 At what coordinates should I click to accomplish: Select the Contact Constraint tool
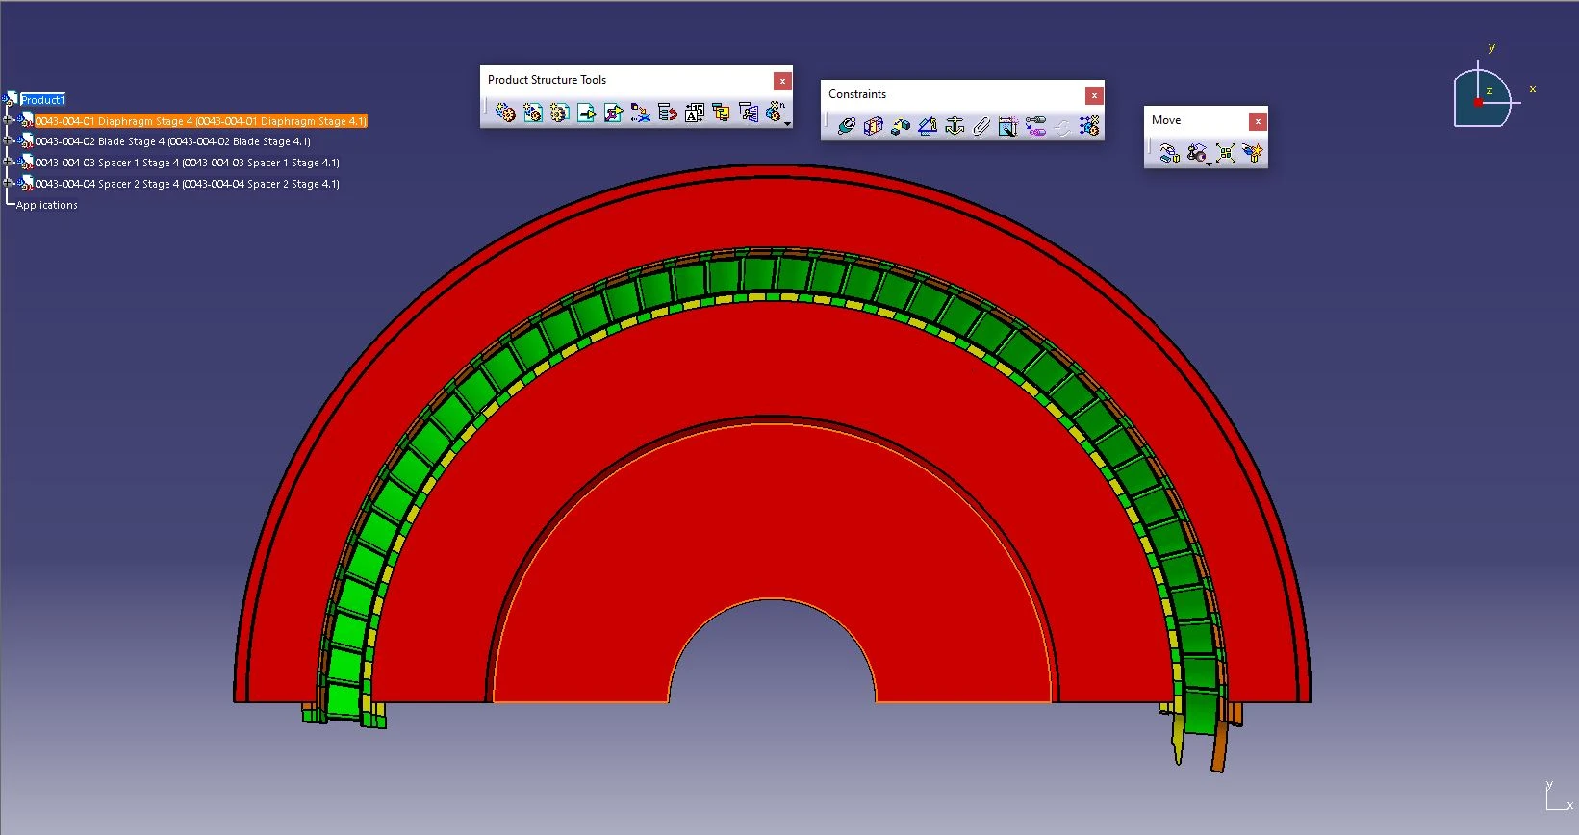point(874,126)
